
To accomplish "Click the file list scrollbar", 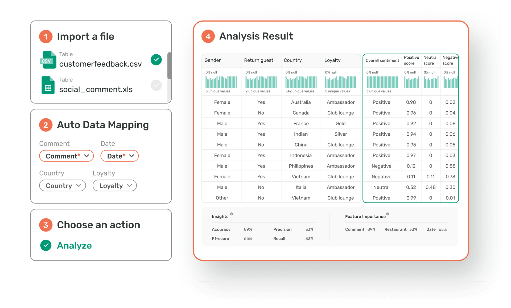I will pyautogui.click(x=169, y=66).
